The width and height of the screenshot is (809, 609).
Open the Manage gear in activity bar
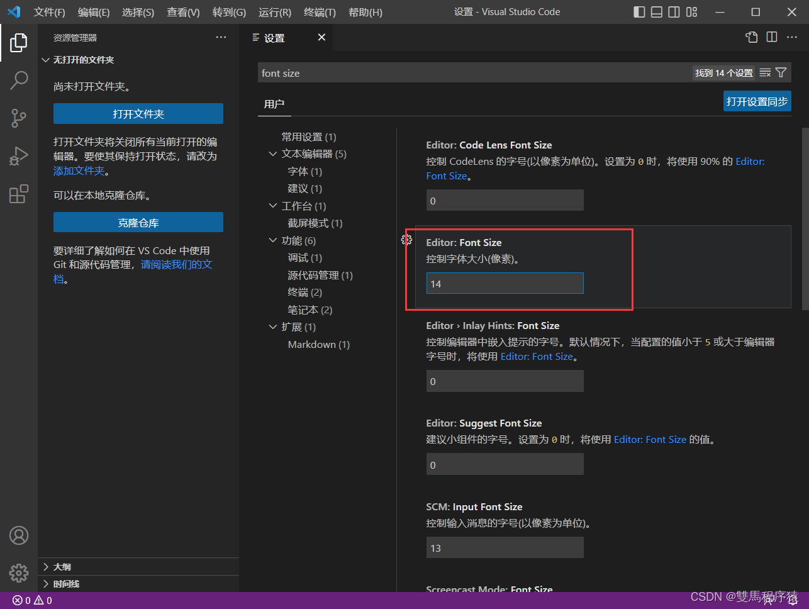click(19, 573)
